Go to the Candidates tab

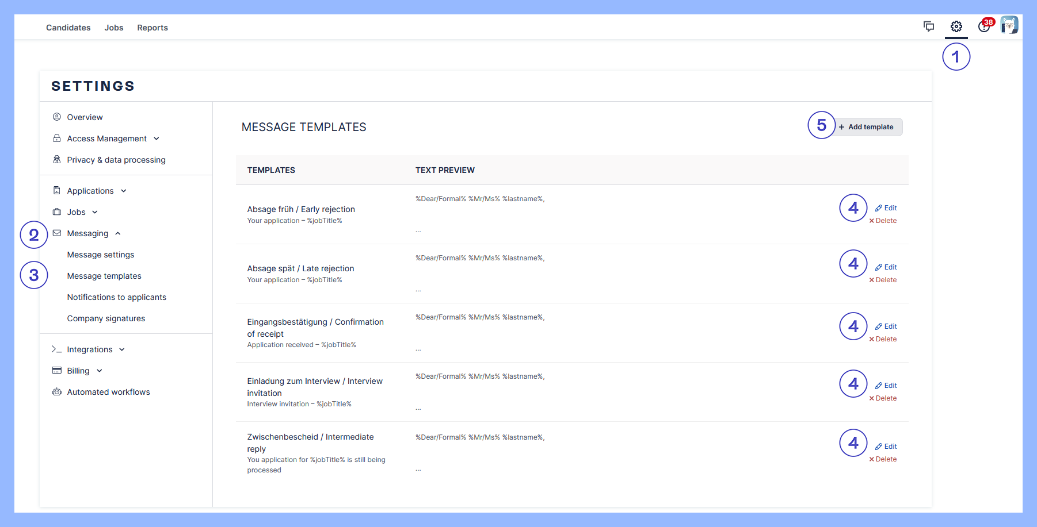click(x=68, y=28)
